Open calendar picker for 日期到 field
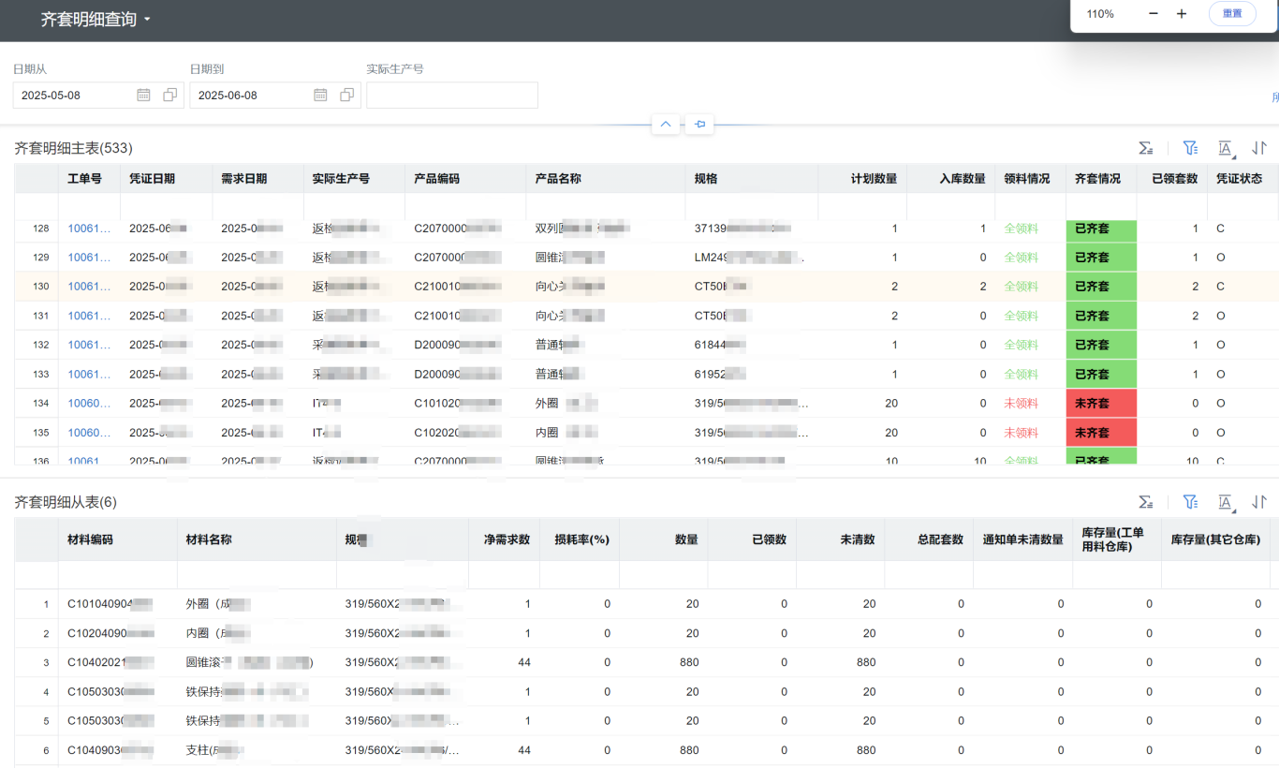This screenshot has height=768, width=1279. 320,95
